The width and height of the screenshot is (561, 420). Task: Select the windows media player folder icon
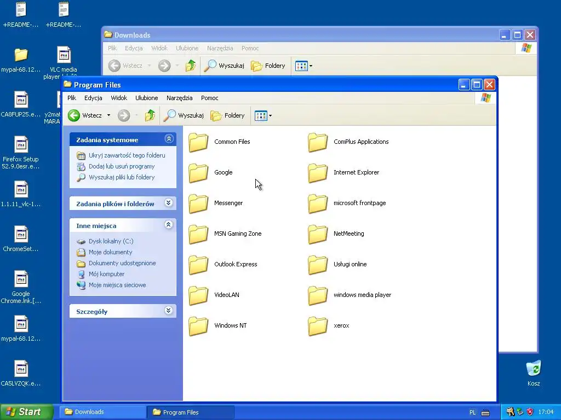[318, 295]
